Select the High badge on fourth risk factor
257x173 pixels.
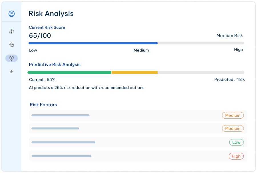point(236,156)
